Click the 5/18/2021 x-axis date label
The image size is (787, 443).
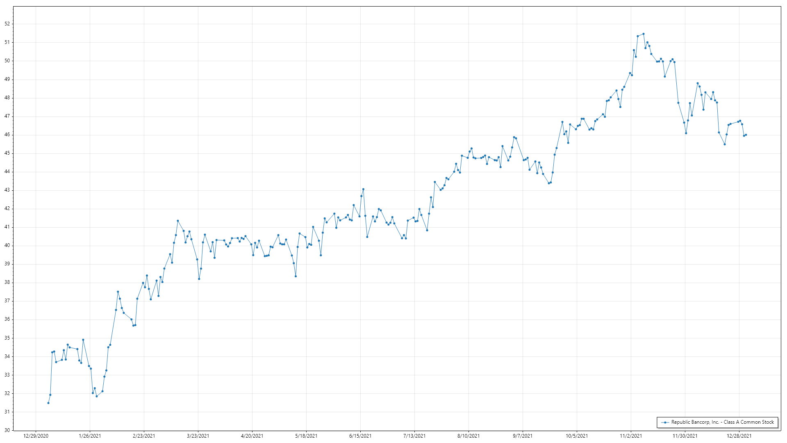click(306, 436)
